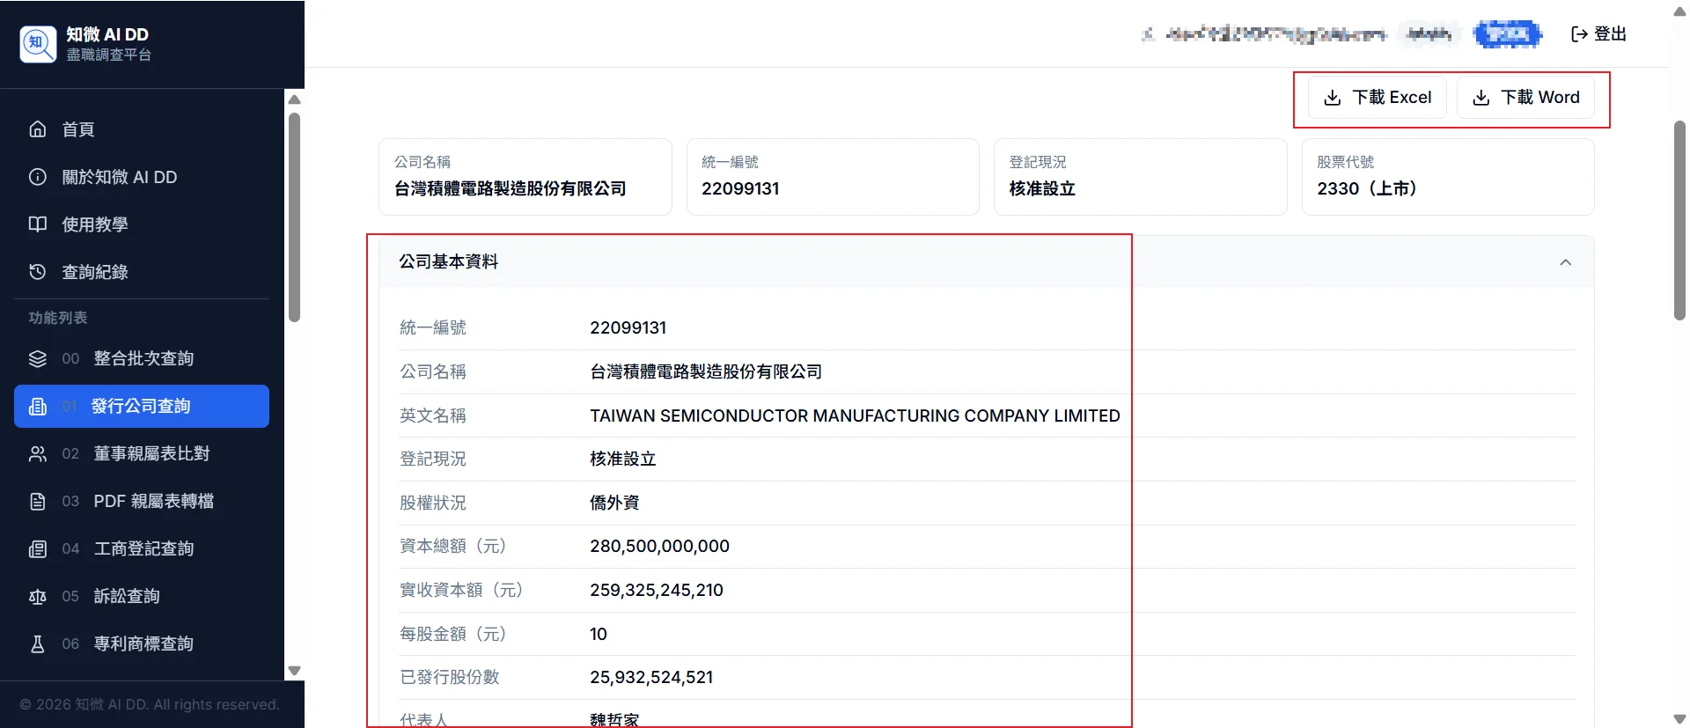Click the flask icon beside 專利商標查詢

pos(38,643)
